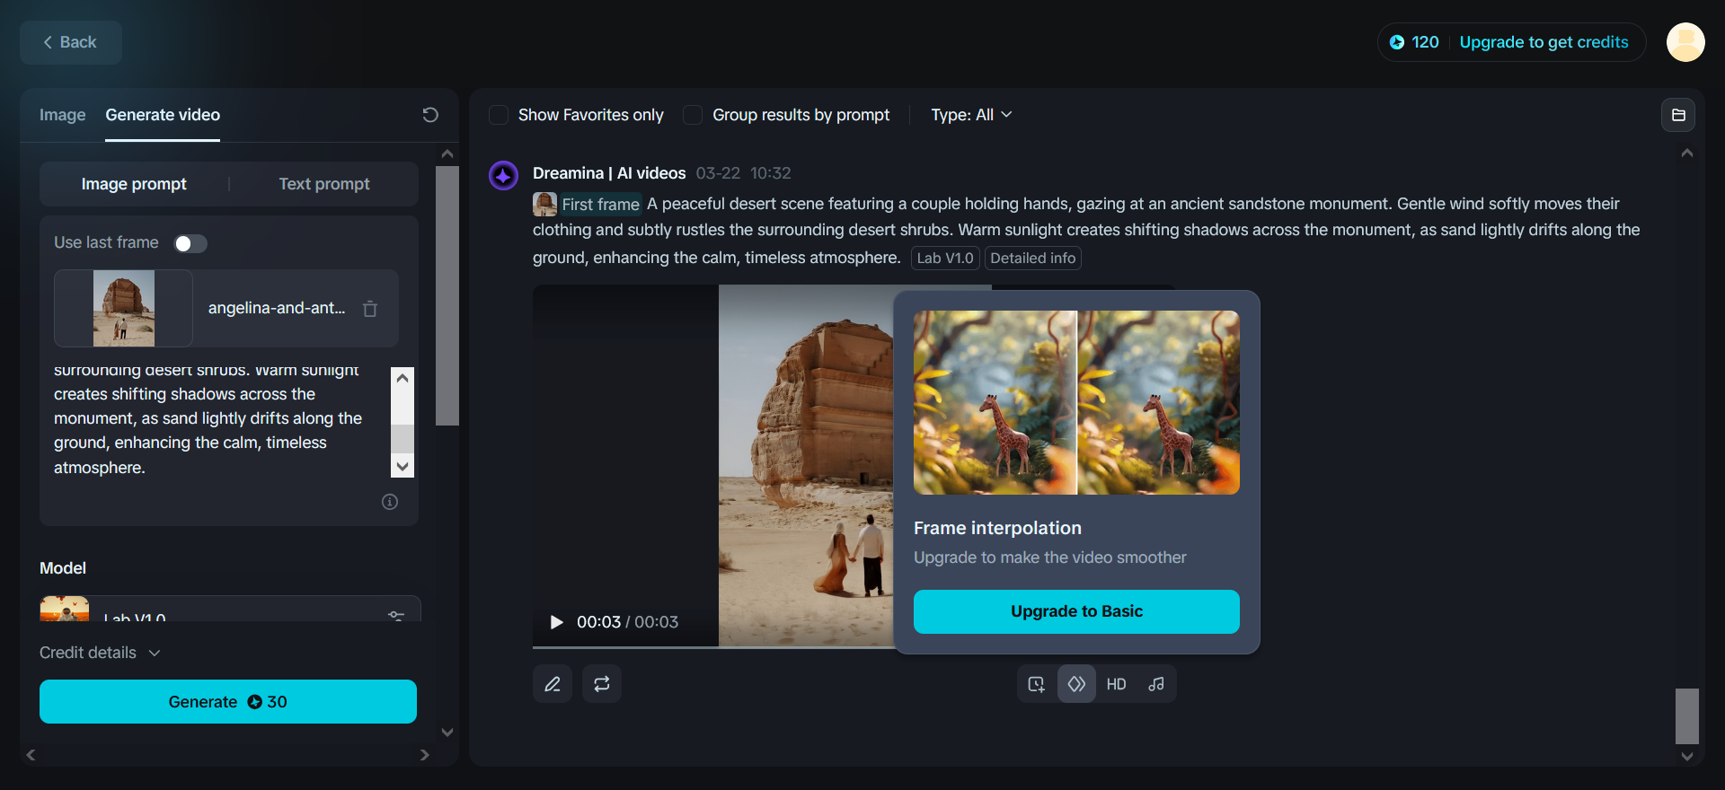Click the HD upscale icon

[x=1116, y=684]
